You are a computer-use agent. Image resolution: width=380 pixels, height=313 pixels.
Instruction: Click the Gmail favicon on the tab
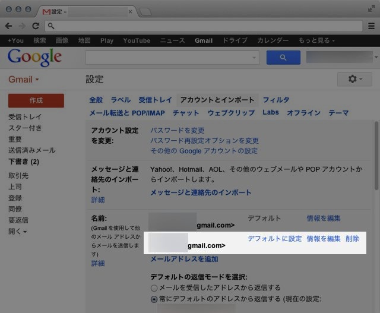pyautogui.click(x=46, y=12)
